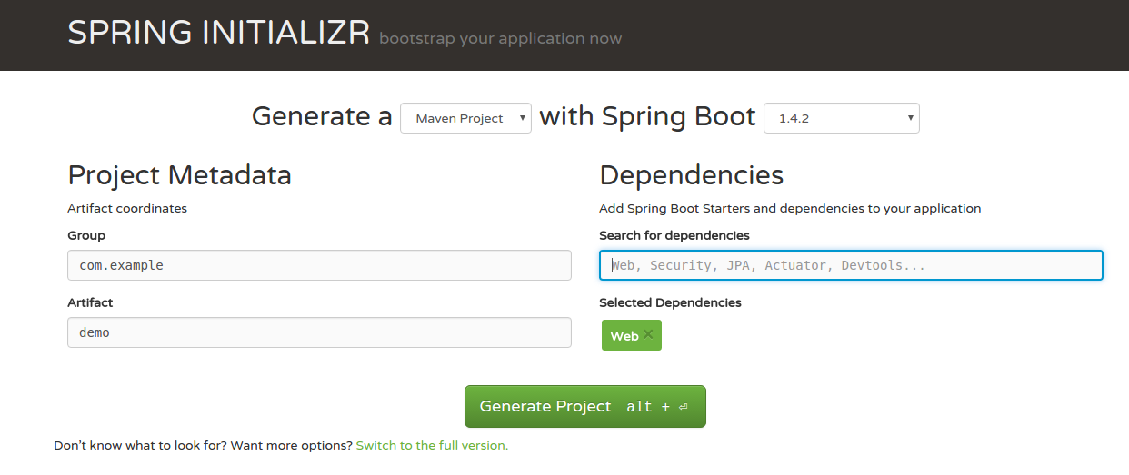The height and width of the screenshot is (475, 1129).
Task: Click the arrow on the Maven Project selector
Action: point(522,118)
